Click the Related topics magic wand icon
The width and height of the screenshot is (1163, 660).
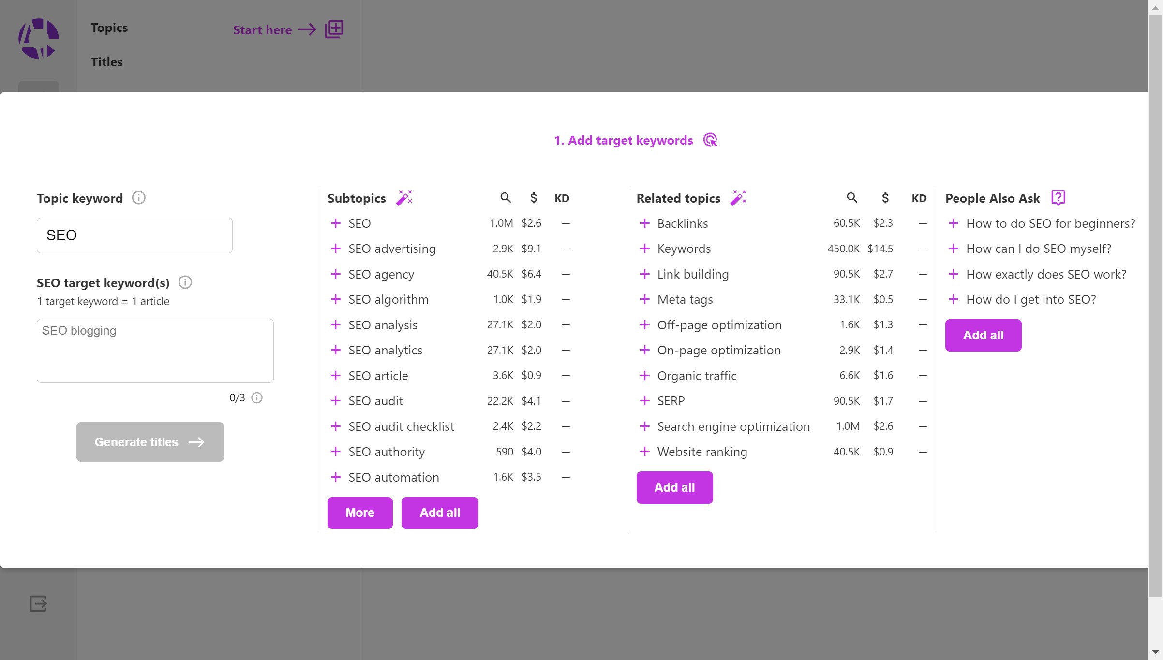click(738, 198)
